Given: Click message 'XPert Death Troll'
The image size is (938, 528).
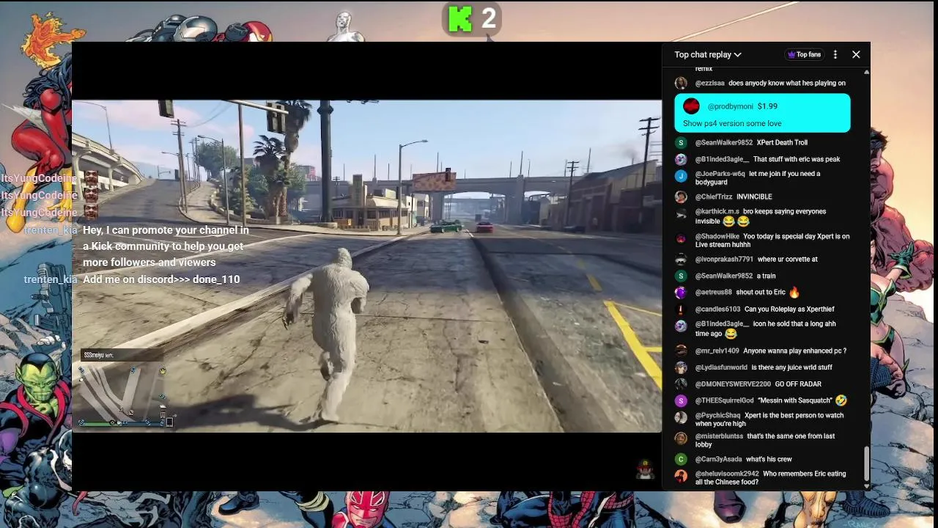Looking at the screenshot, I should click(x=782, y=142).
